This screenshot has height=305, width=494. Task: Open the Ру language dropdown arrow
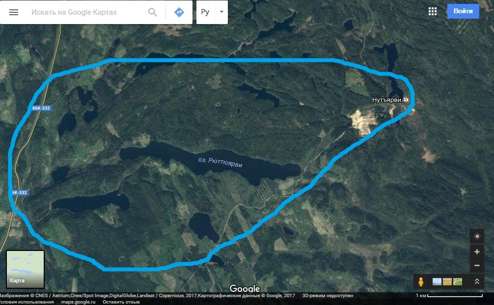pyautogui.click(x=221, y=12)
